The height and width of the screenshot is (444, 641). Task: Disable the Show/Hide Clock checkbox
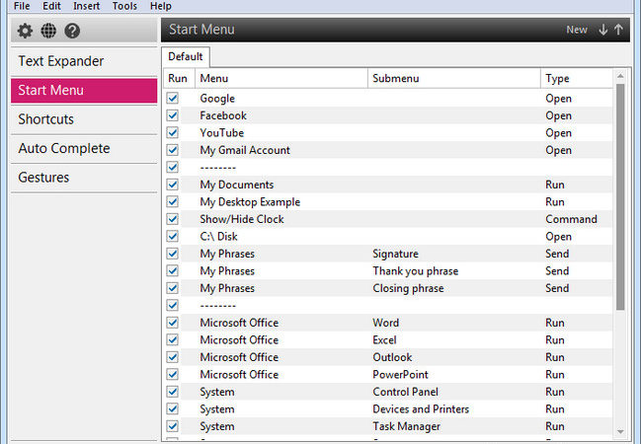pyautogui.click(x=173, y=219)
